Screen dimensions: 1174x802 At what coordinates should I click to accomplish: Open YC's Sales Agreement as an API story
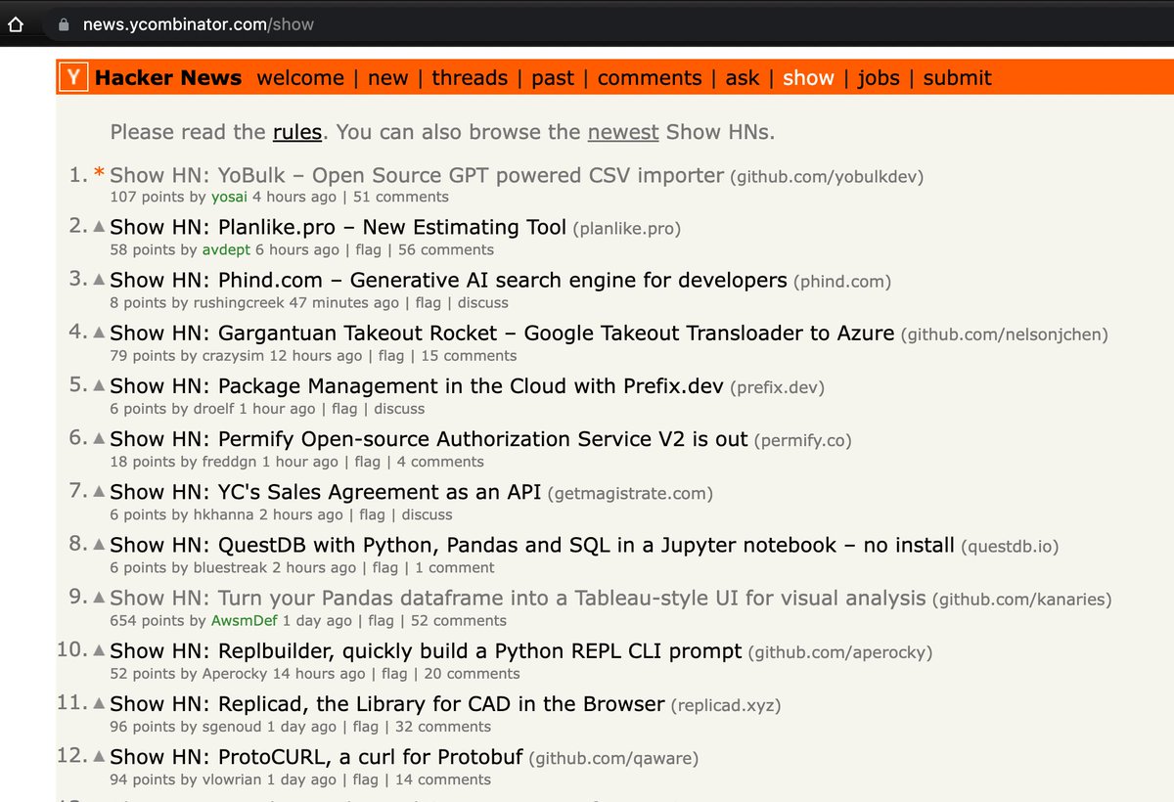click(x=326, y=492)
